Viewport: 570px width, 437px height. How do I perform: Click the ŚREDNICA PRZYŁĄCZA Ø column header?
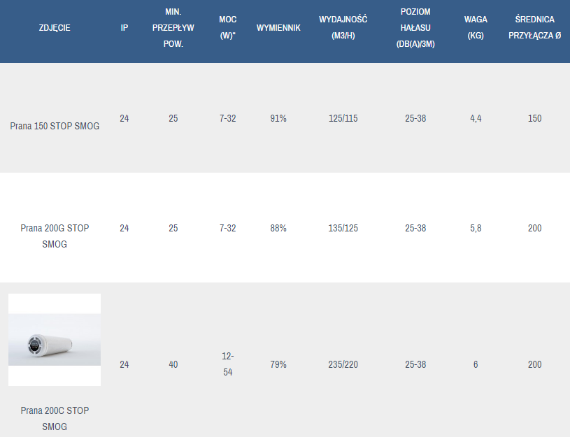(x=535, y=27)
